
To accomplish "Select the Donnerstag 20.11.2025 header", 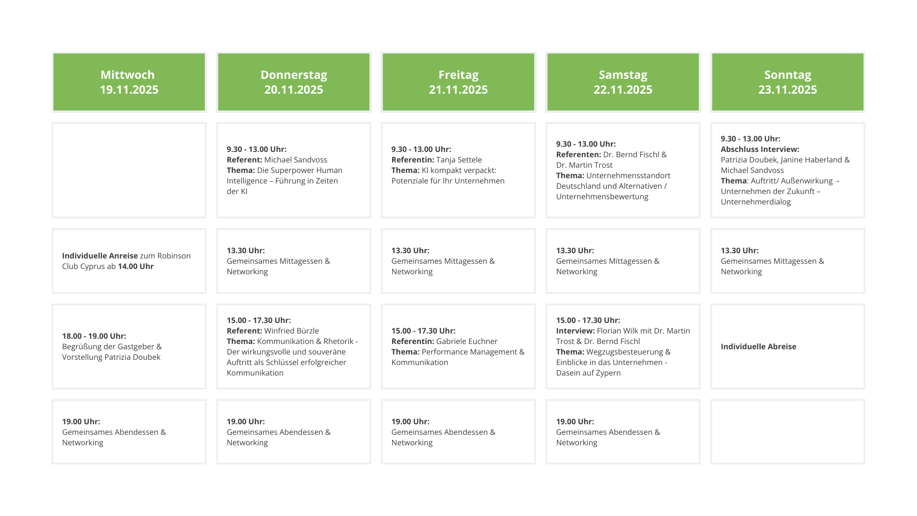I will [x=294, y=82].
